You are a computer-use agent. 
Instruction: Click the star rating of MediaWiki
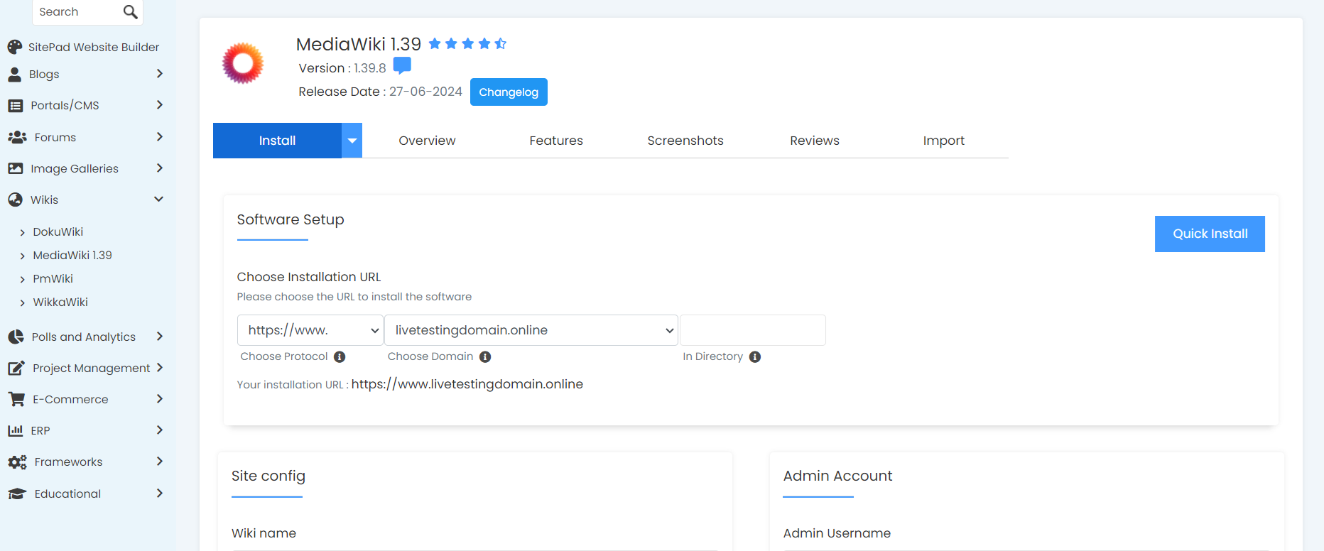pyautogui.click(x=467, y=44)
